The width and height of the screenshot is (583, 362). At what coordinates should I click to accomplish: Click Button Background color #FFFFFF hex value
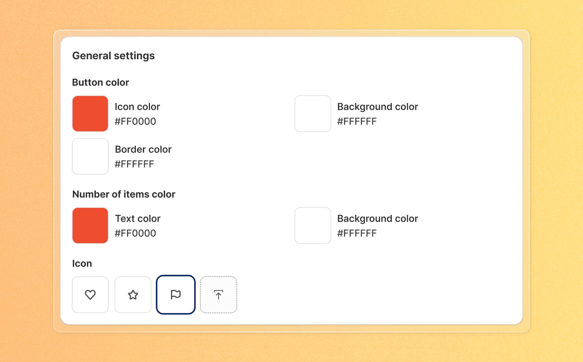tap(357, 121)
